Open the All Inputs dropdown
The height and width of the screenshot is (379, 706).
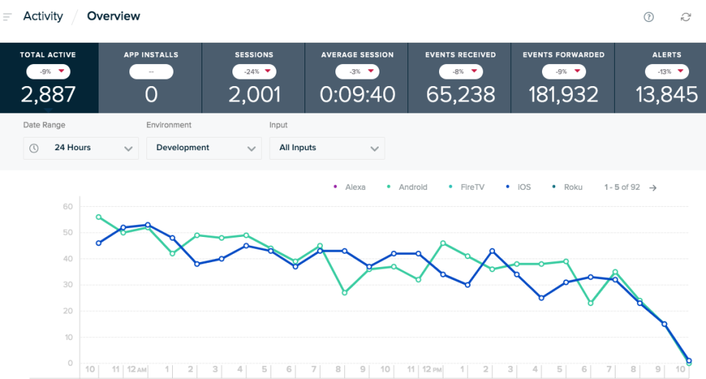pyautogui.click(x=327, y=148)
